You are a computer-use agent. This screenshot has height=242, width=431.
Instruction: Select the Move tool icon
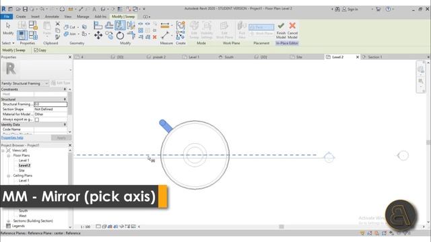98,36
